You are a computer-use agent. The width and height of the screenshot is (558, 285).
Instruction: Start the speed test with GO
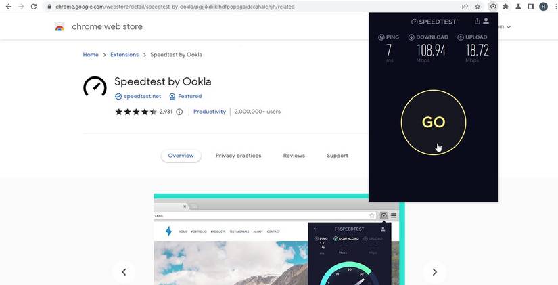434,123
